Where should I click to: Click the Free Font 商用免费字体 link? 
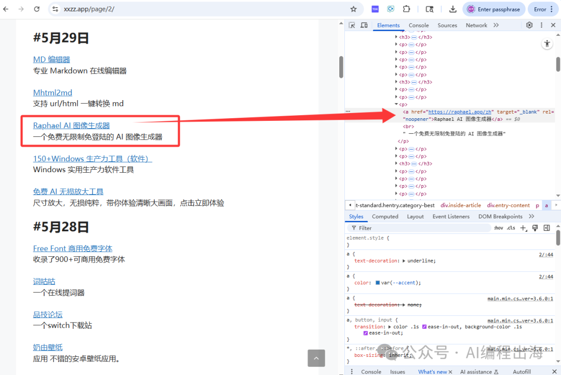click(x=73, y=248)
